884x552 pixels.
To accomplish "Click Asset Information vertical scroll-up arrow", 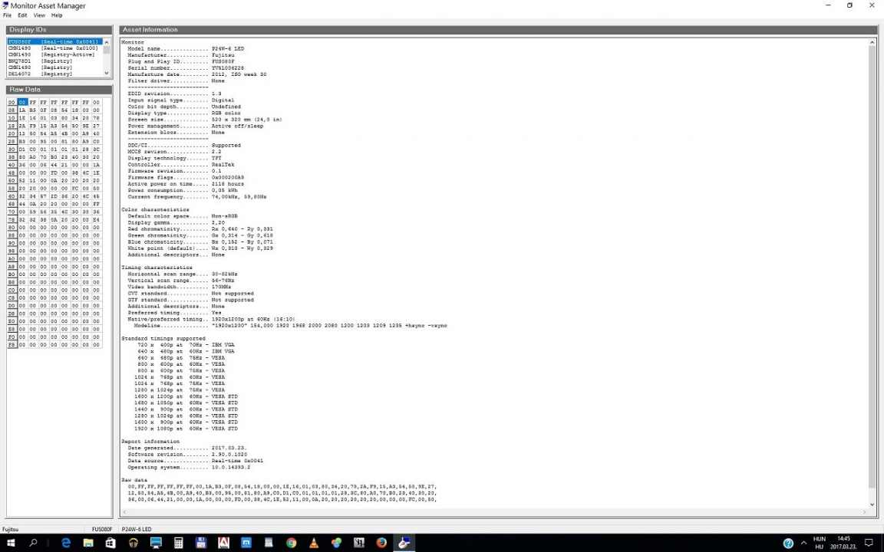I will (872, 42).
